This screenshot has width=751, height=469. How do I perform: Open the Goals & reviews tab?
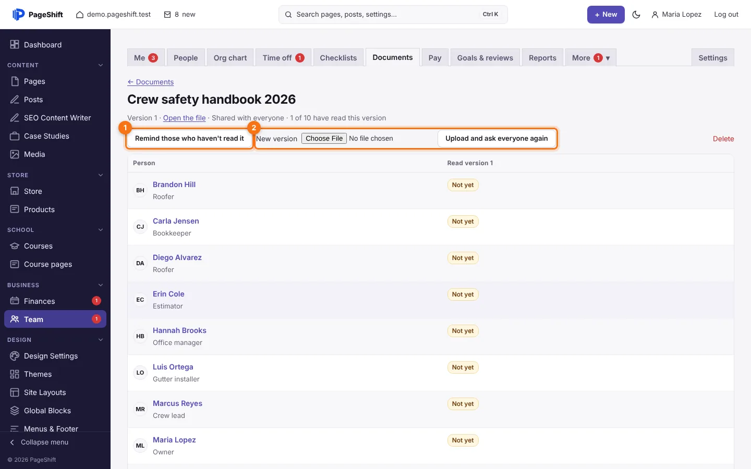(x=485, y=58)
